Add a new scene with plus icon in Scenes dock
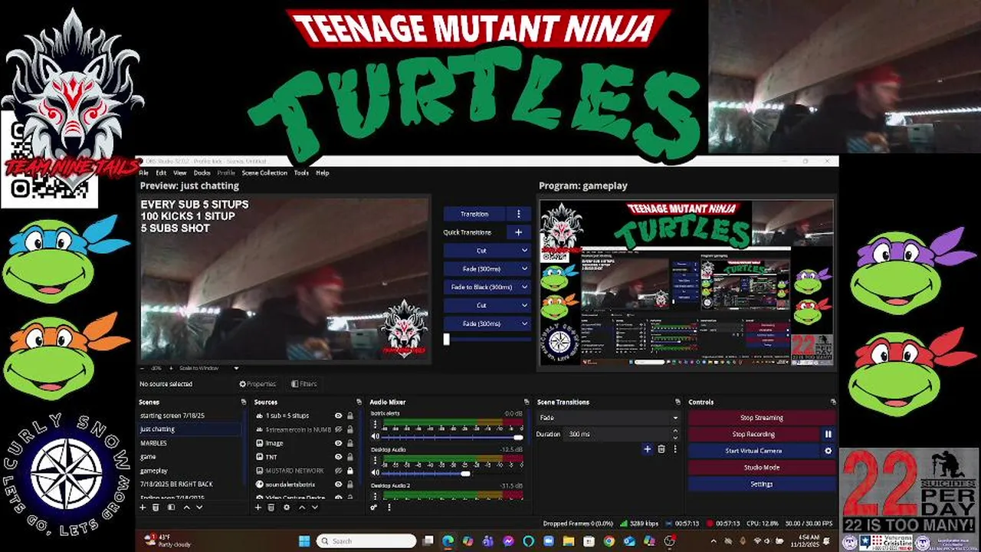The image size is (981, 552). (x=143, y=508)
